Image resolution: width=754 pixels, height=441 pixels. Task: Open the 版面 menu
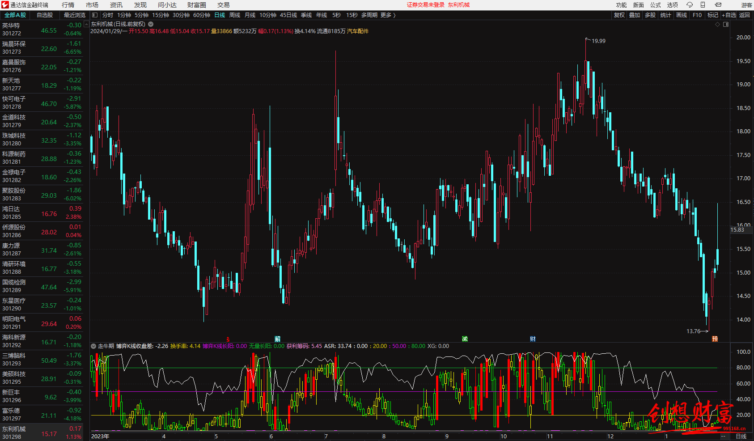(639, 5)
